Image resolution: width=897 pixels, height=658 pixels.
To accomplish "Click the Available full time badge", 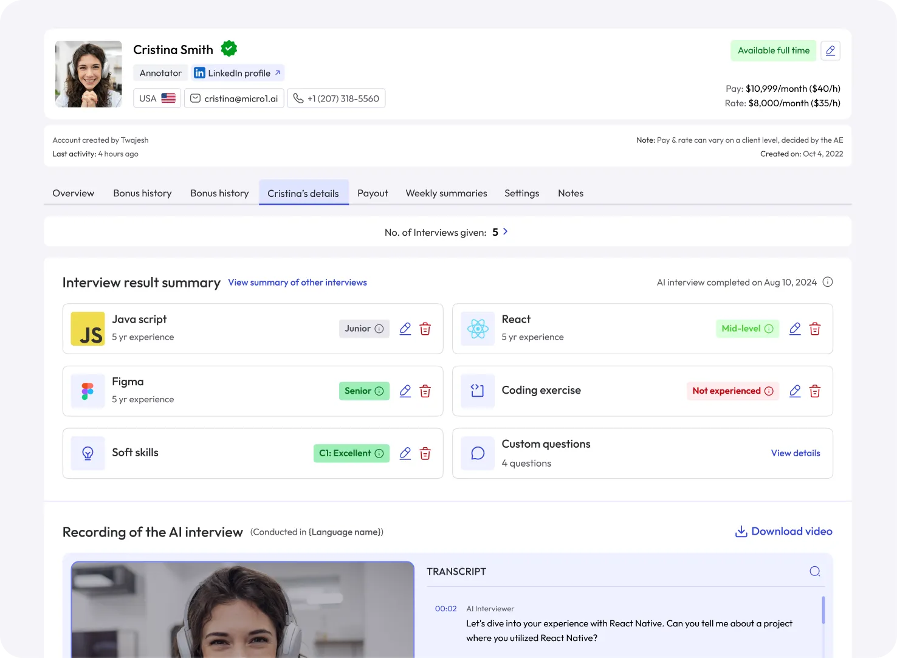I will [x=773, y=50].
